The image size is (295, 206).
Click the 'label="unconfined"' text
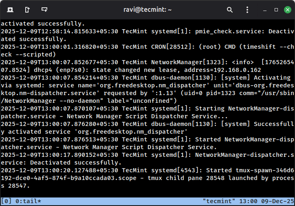(140, 101)
